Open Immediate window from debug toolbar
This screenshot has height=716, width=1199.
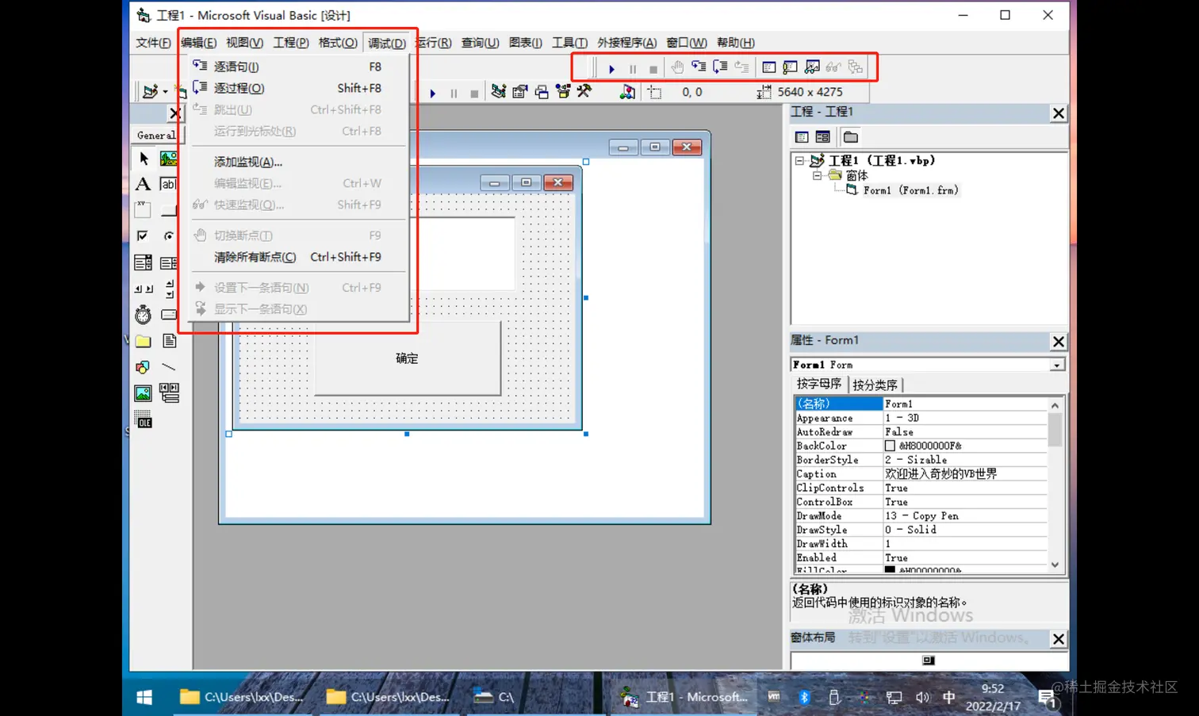click(x=790, y=67)
